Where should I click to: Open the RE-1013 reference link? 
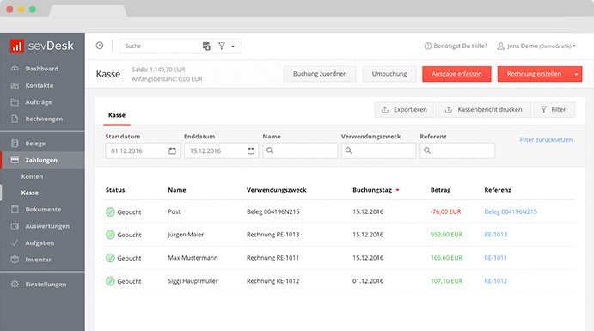(x=495, y=235)
